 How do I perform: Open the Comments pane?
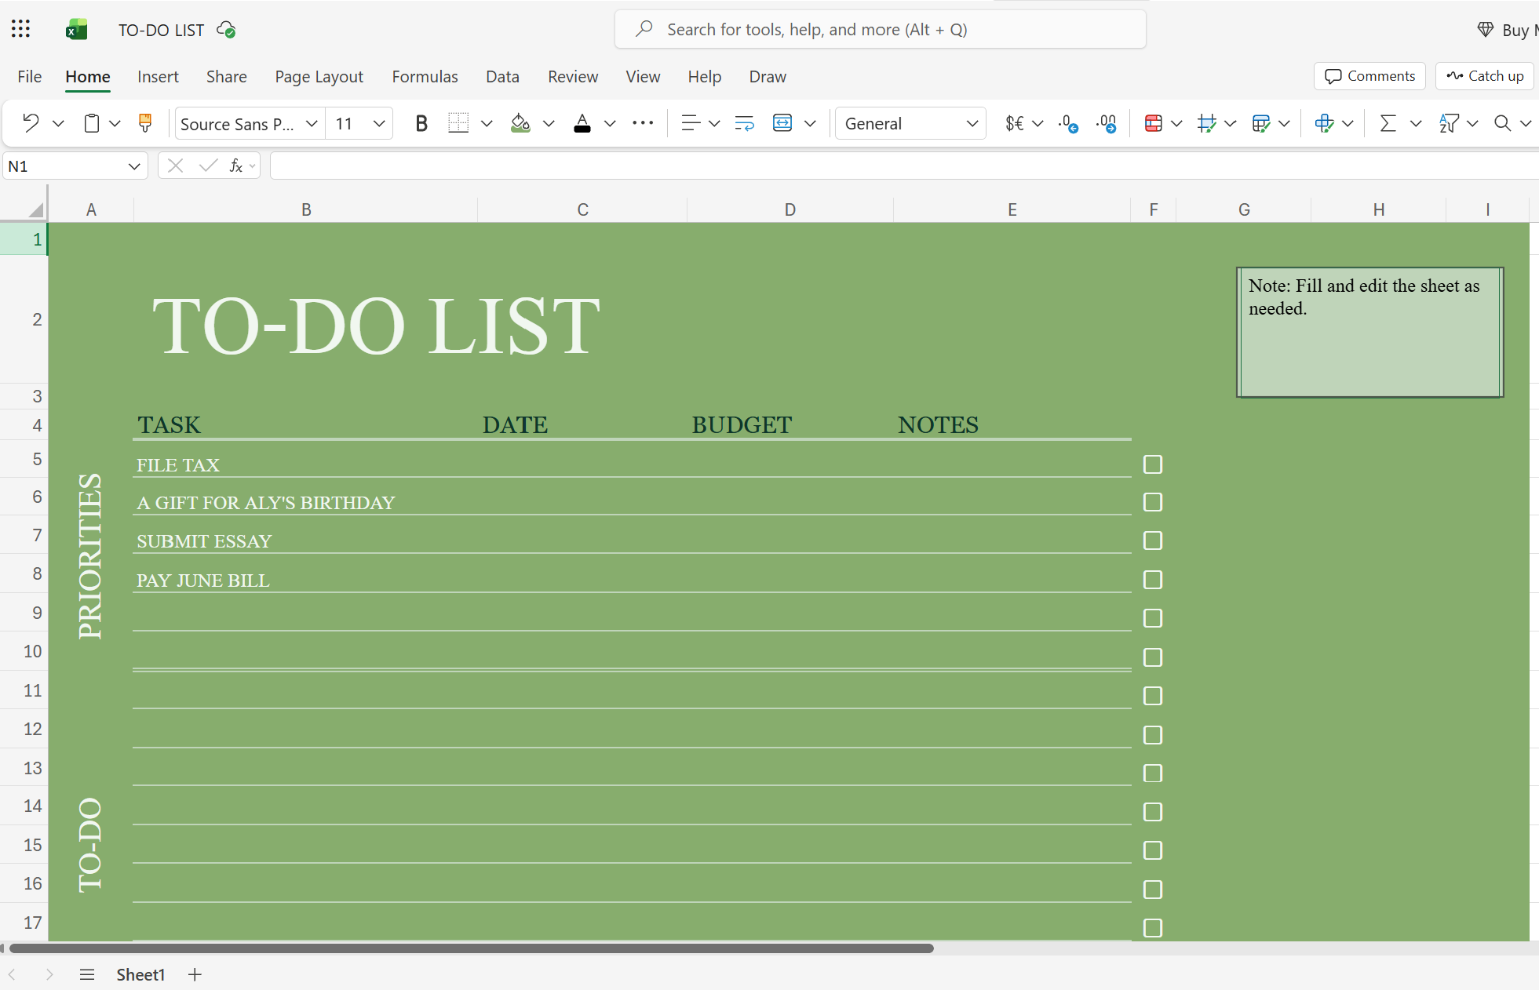1369,76
